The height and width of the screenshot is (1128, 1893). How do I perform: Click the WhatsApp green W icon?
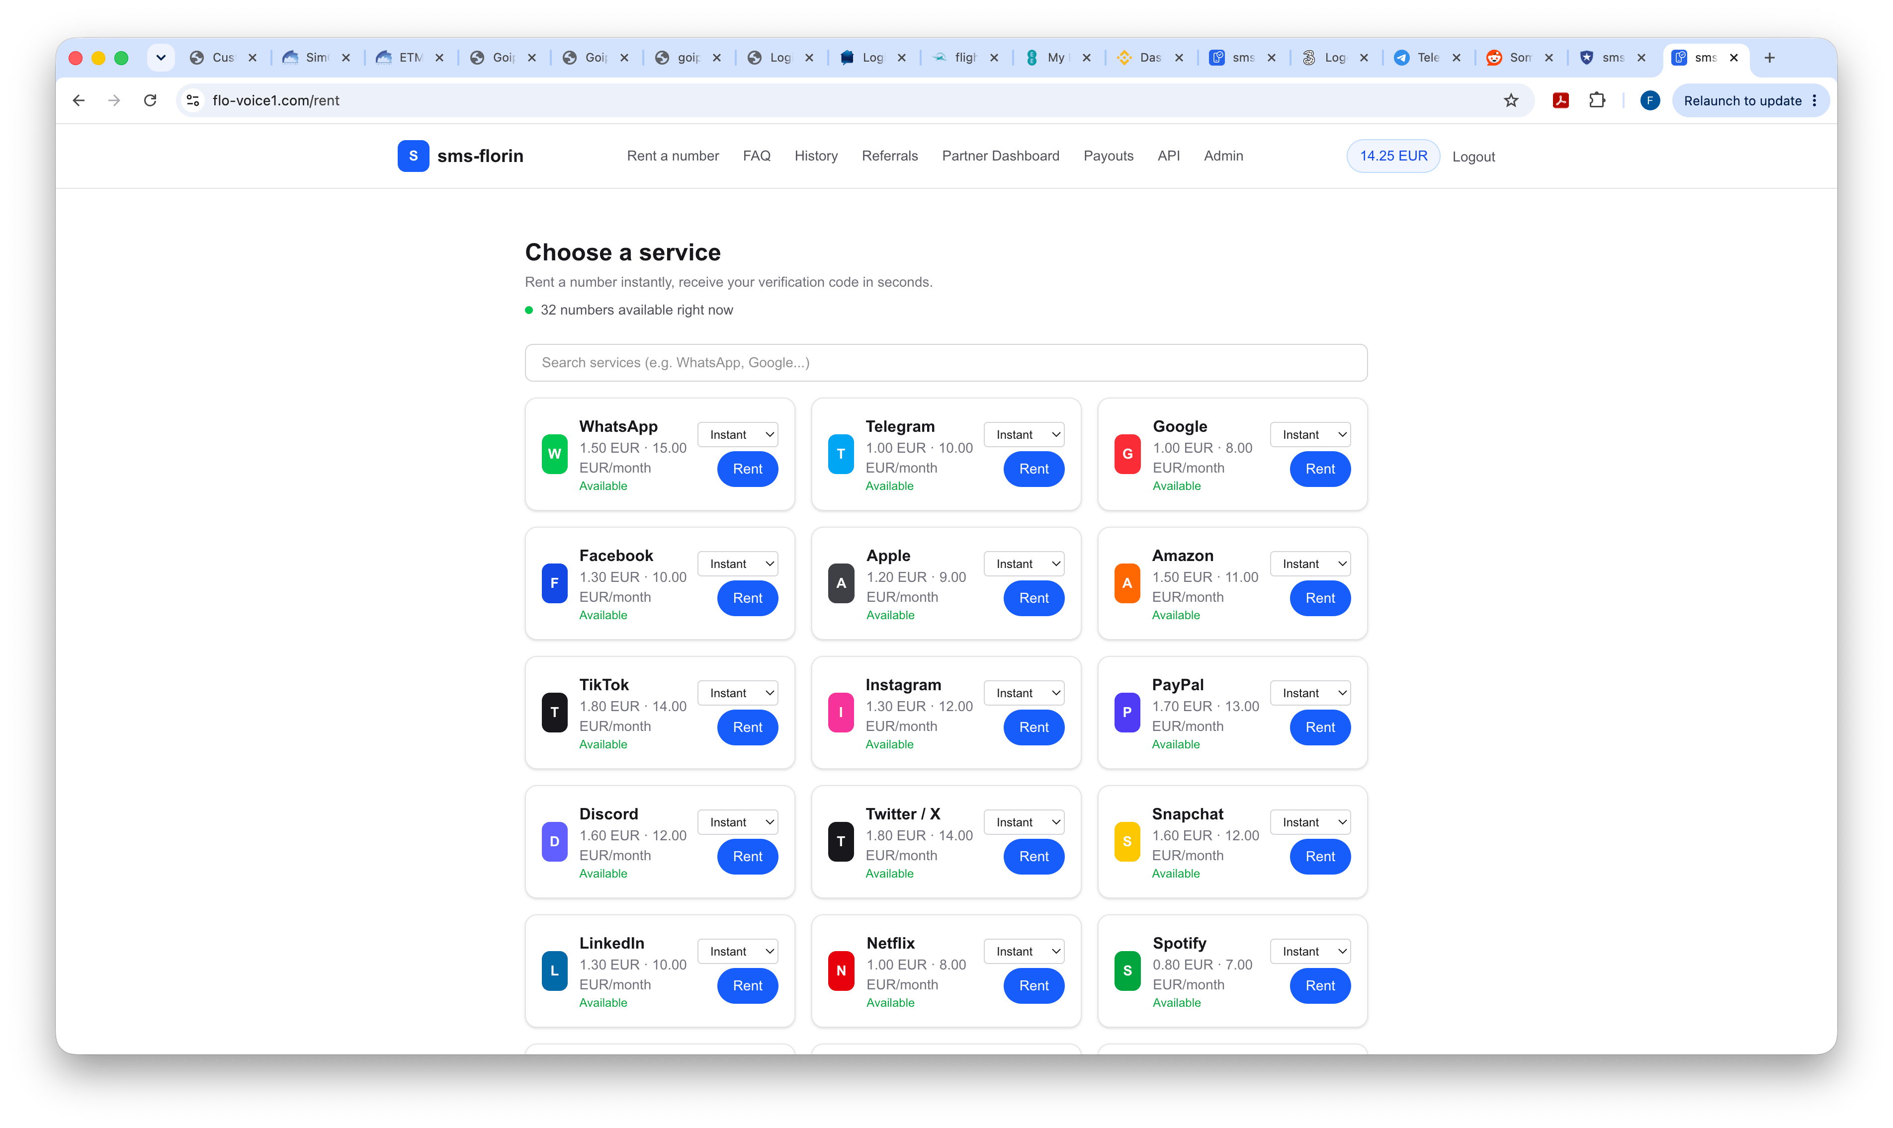point(554,454)
